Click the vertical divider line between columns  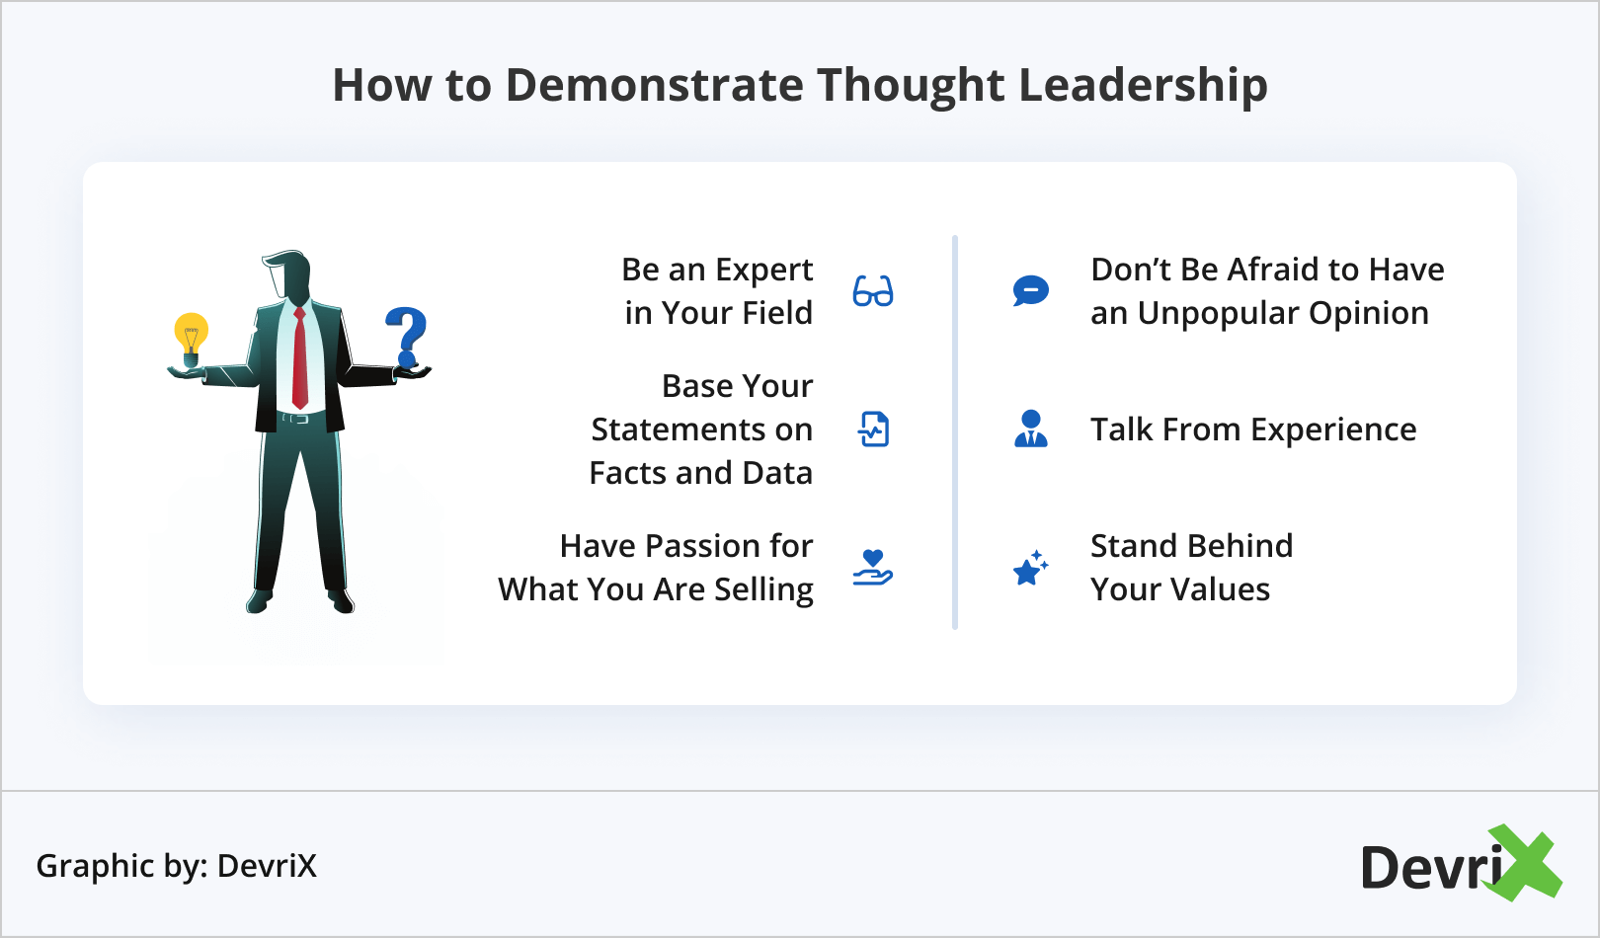click(x=955, y=432)
